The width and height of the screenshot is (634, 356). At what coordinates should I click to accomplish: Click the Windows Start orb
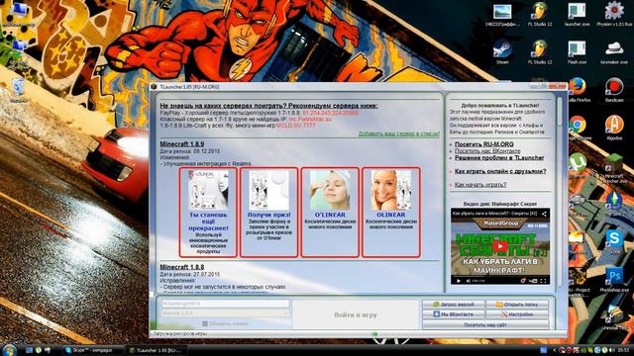click(9, 349)
